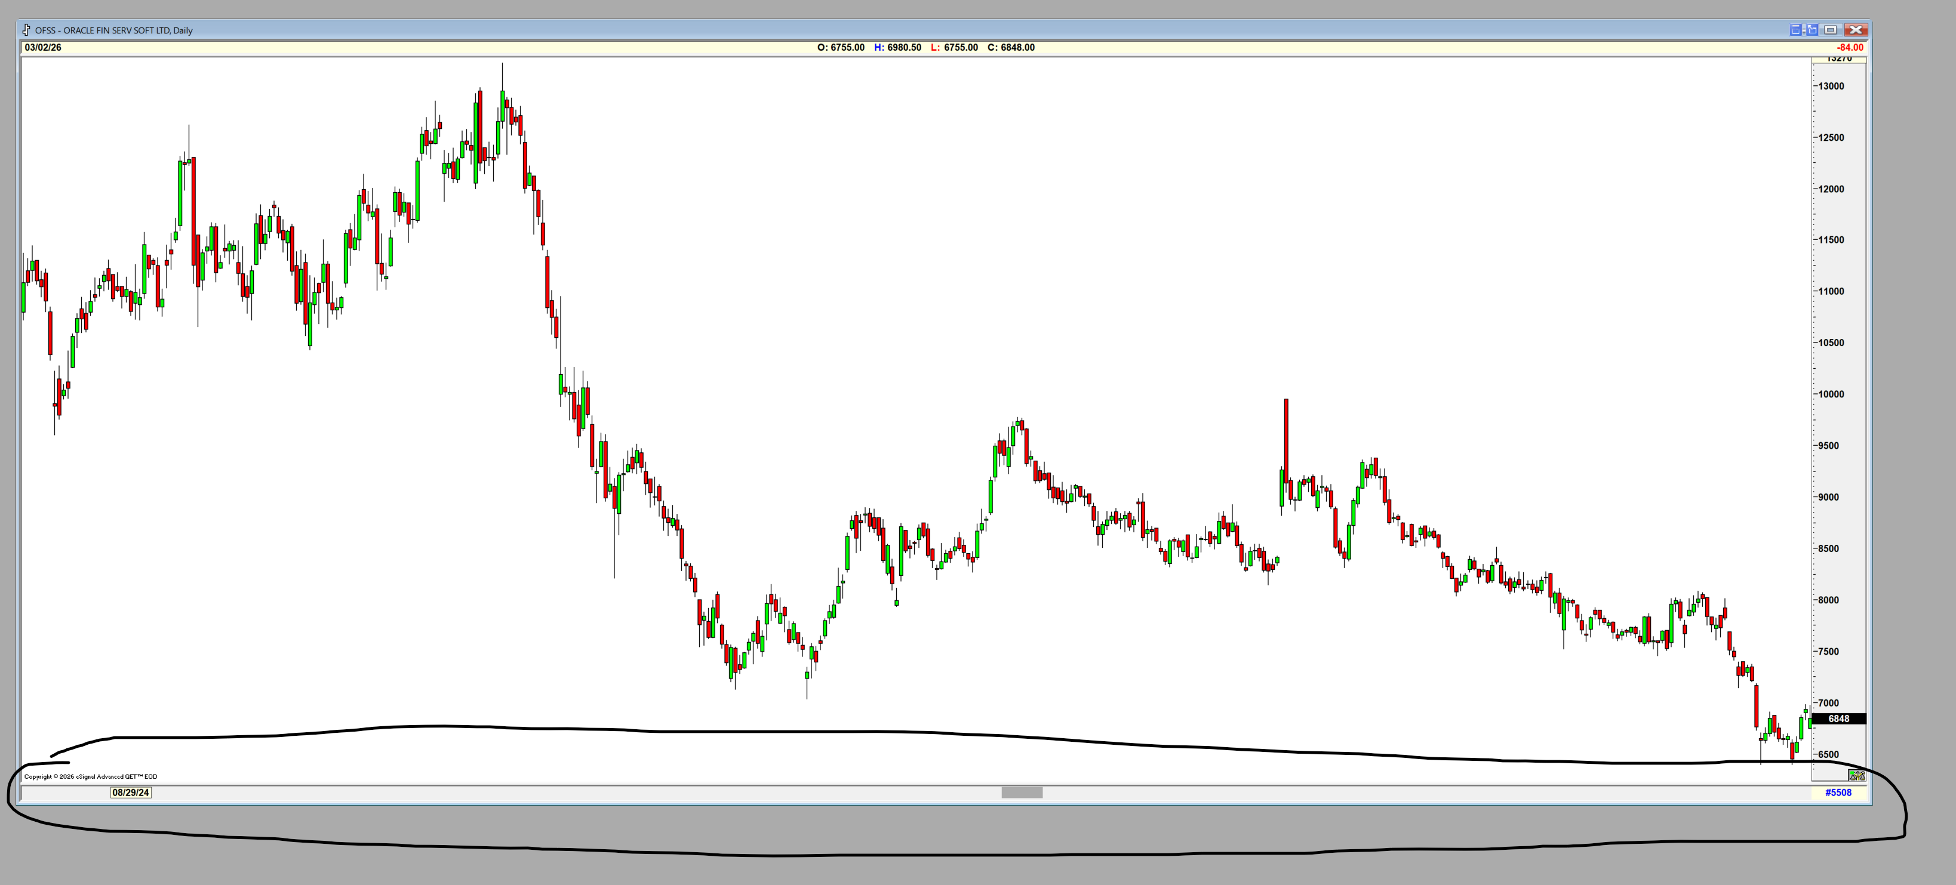Click the candlestick chart window icon
Viewport: 1956px width, 885px height.
point(27,30)
